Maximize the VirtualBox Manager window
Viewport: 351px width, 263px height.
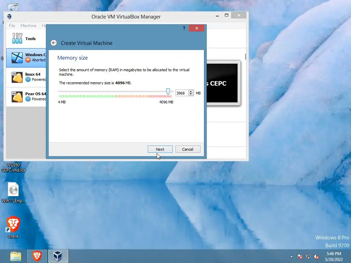(227, 15)
